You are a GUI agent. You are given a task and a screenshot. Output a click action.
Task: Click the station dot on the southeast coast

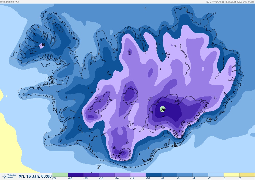click(x=210, y=119)
